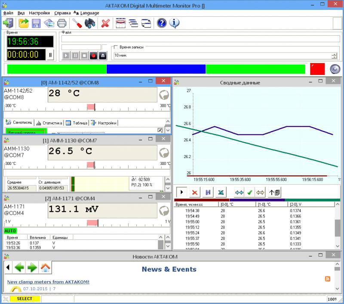This screenshot has width=344, height=304.
Task: Click the eject button in file panel
Action: click(103, 56)
